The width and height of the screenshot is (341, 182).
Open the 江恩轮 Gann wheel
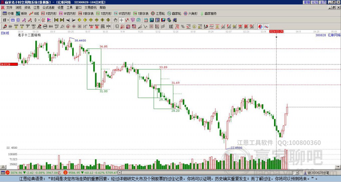pos(158,13)
